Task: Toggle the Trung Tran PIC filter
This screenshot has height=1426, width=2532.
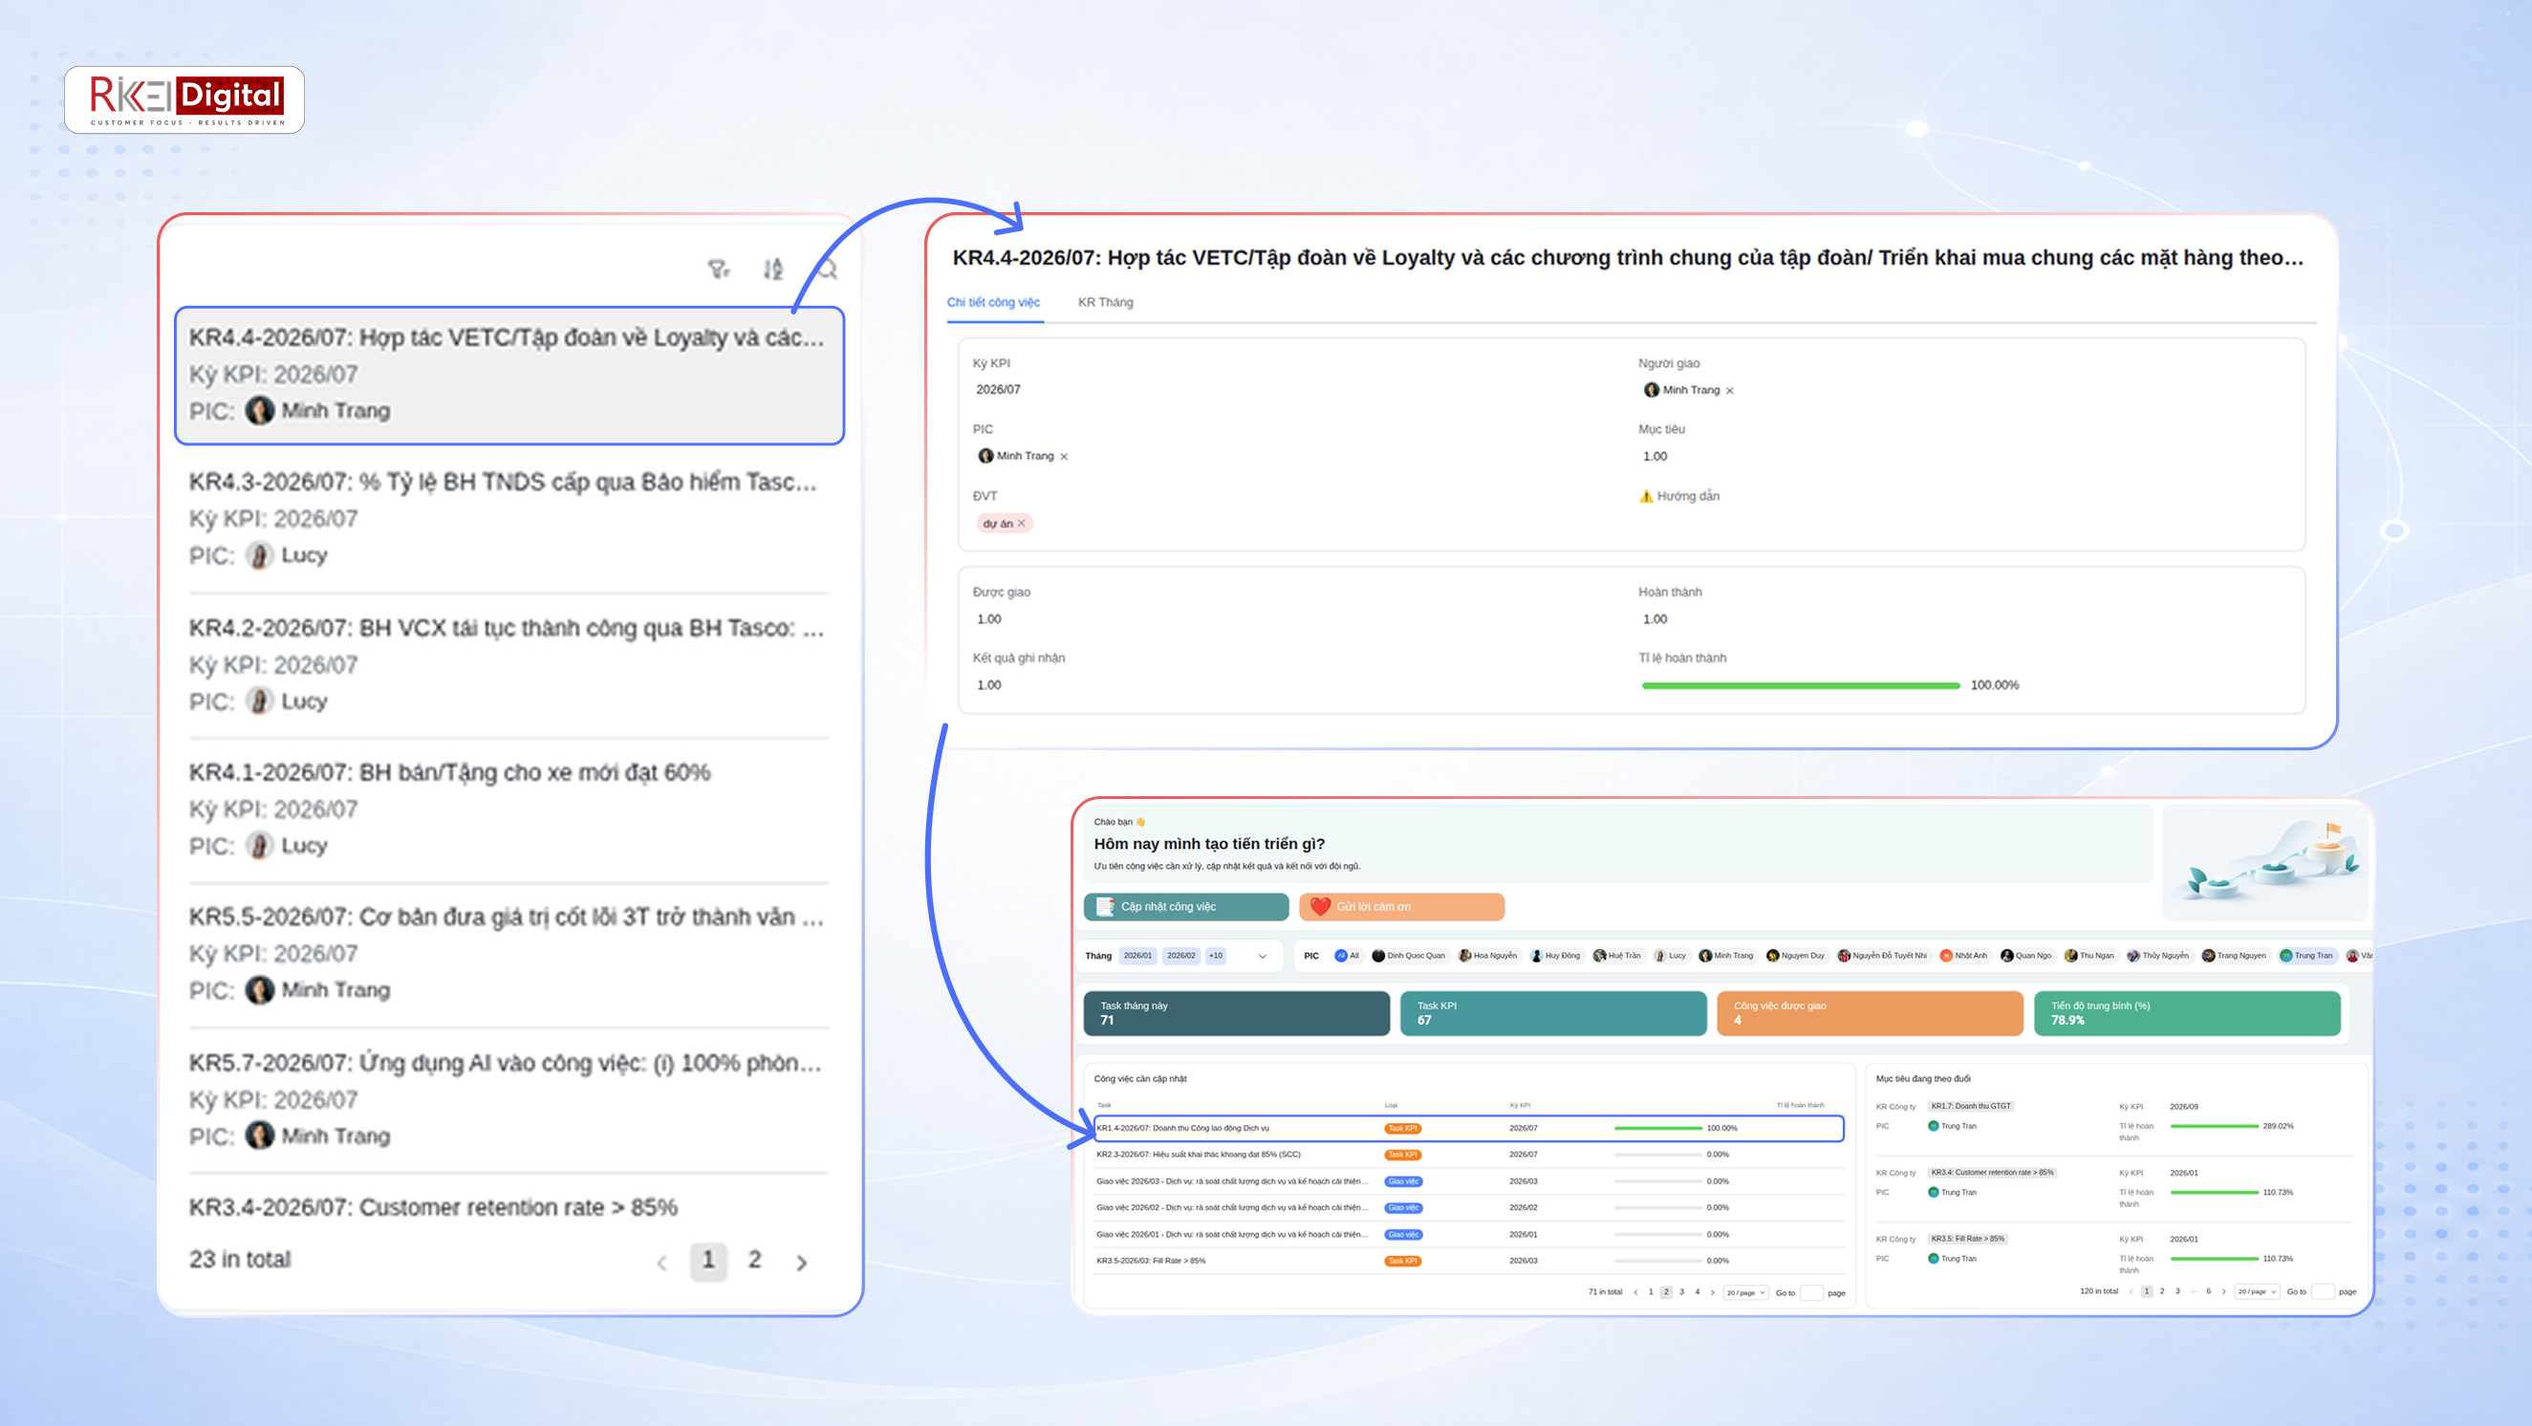Action: [x=2307, y=955]
